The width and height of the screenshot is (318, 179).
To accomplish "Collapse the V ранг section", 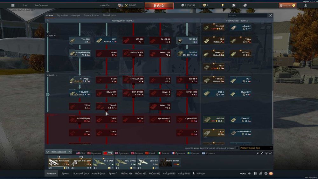I will [51, 36].
